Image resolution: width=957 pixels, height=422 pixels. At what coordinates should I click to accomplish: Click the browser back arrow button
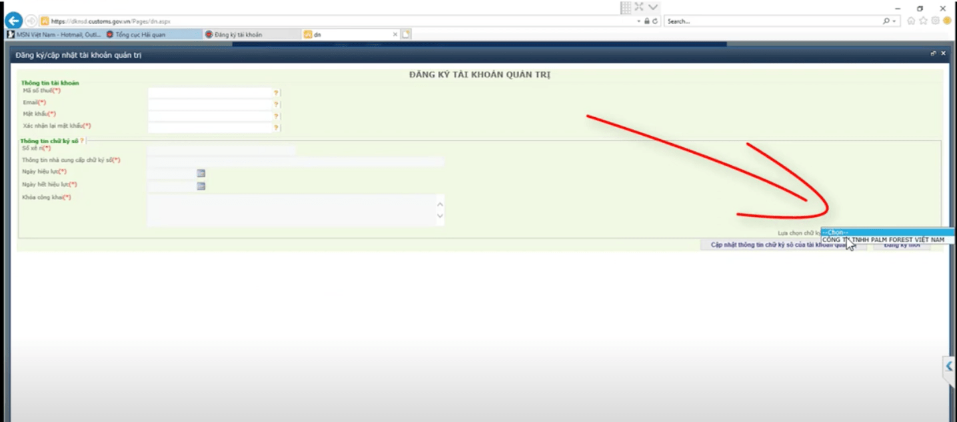(x=13, y=21)
